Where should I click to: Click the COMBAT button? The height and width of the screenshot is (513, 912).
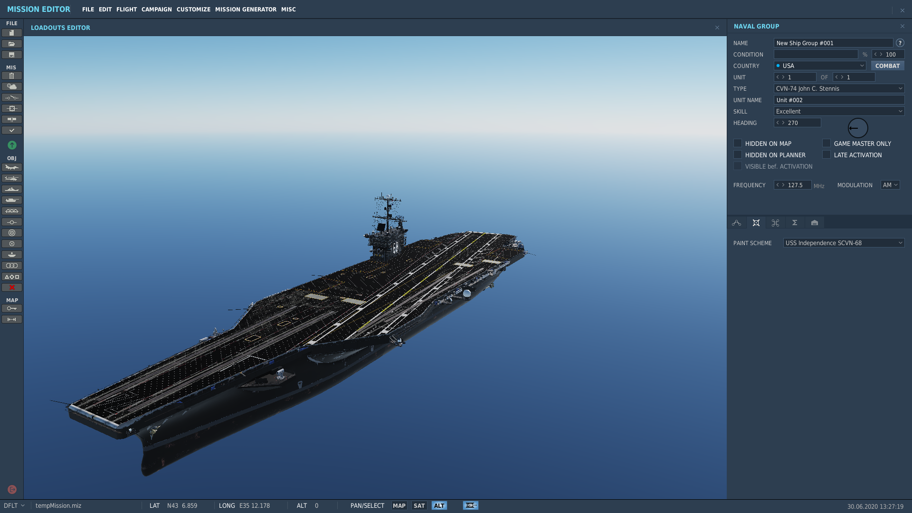coord(887,66)
